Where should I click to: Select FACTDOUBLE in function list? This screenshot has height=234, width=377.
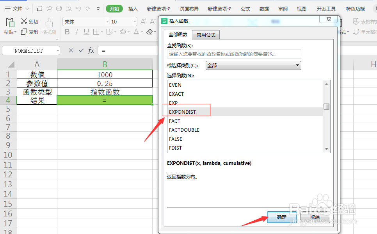coord(245,130)
